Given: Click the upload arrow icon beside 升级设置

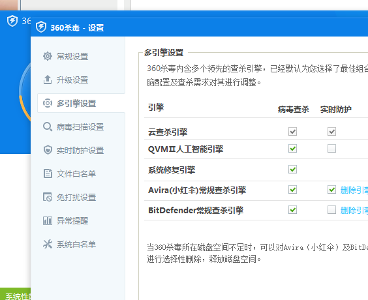Looking at the screenshot, I should click(x=48, y=80).
